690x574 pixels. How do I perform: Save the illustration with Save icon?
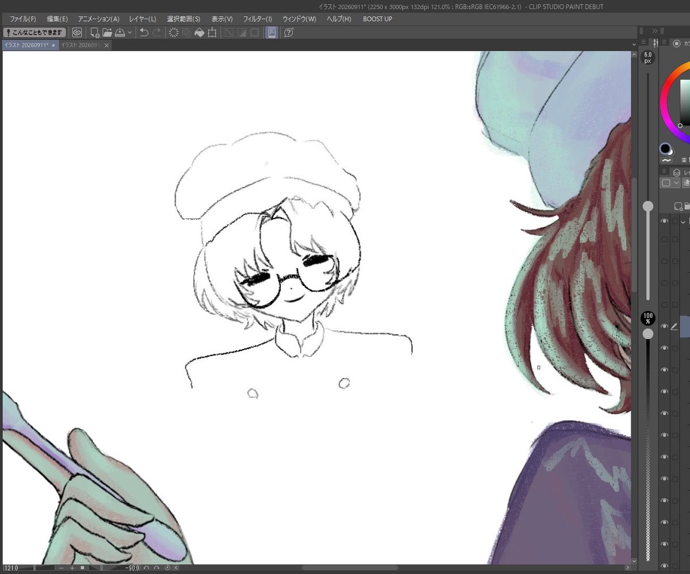[x=120, y=33]
